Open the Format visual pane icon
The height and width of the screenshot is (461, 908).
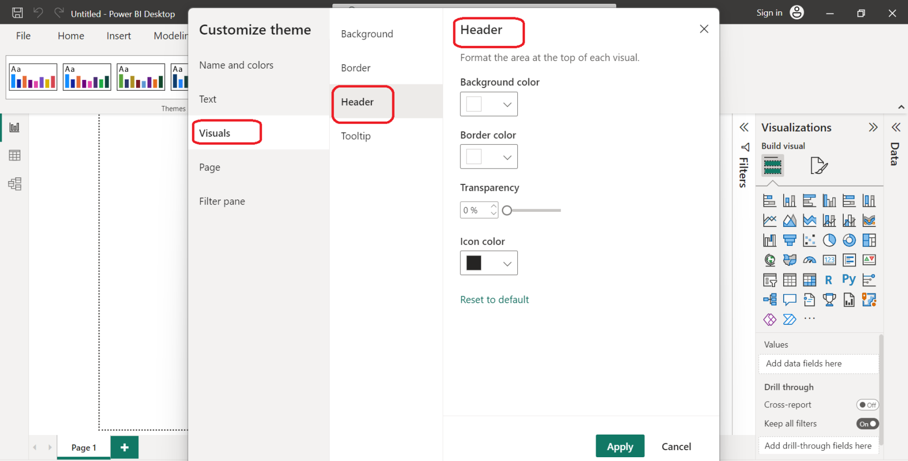click(819, 165)
